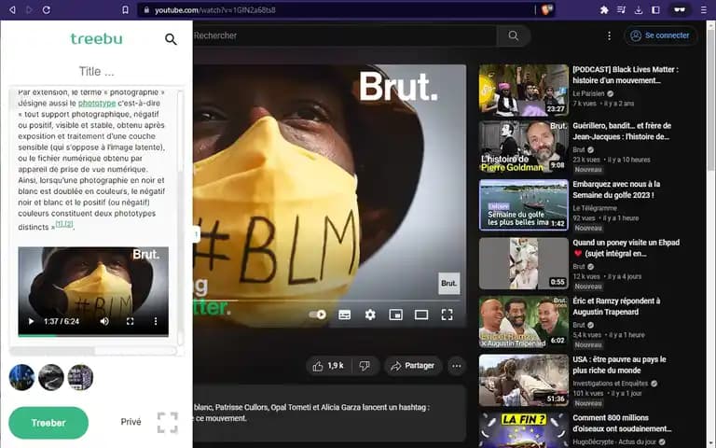Viewport: 716px width, 448px height.
Task: Toggle YouTube autoplay switch
Action: click(x=317, y=315)
